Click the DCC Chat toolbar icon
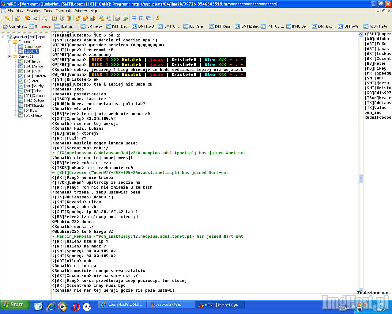The height and width of the screenshot is (314, 392). tap(85, 18)
